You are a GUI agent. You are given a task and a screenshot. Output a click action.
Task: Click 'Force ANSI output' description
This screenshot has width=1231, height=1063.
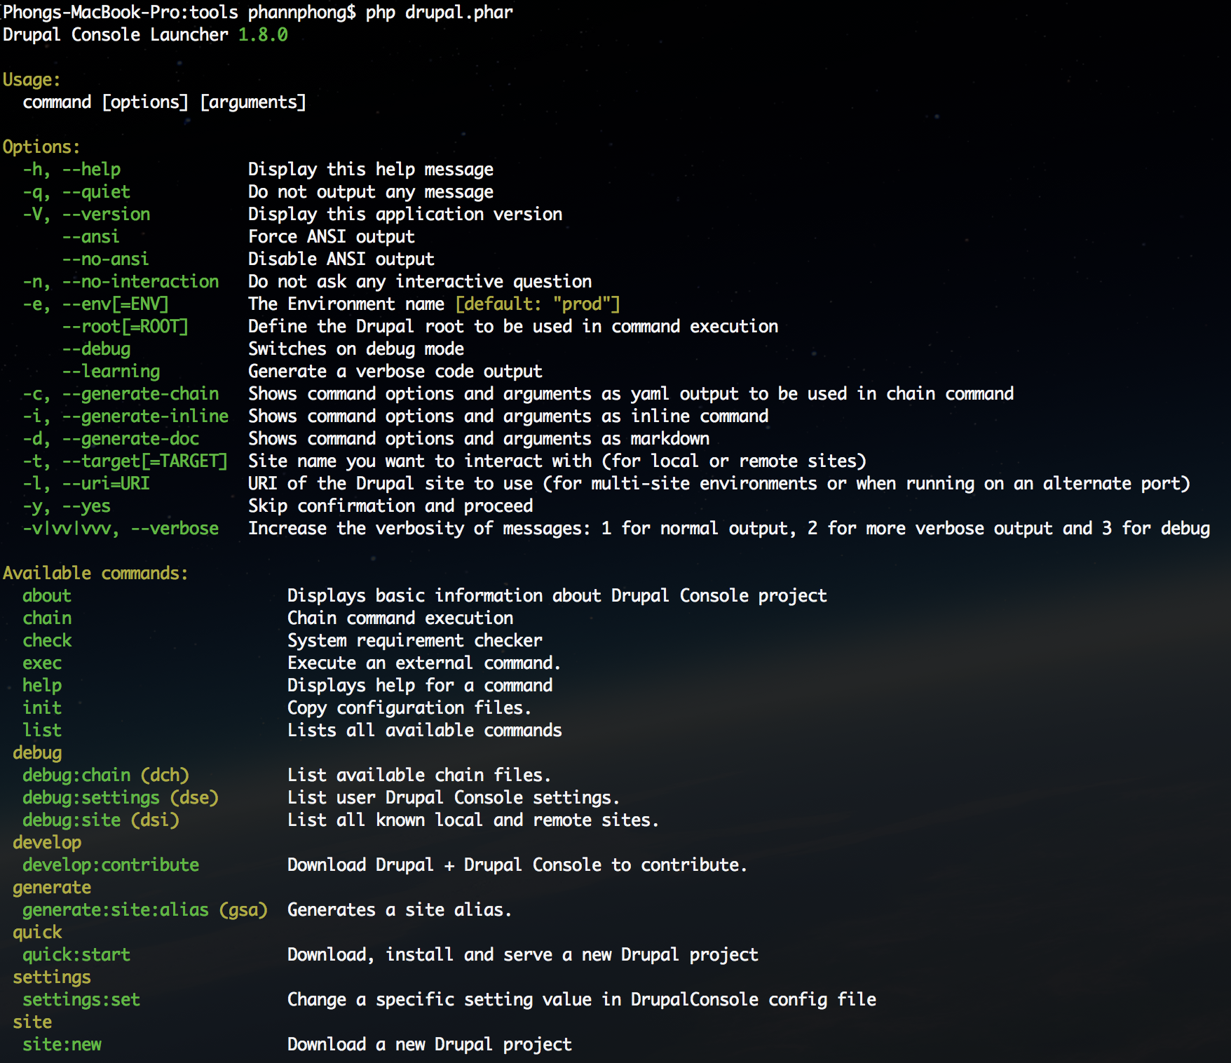(332, 237)
